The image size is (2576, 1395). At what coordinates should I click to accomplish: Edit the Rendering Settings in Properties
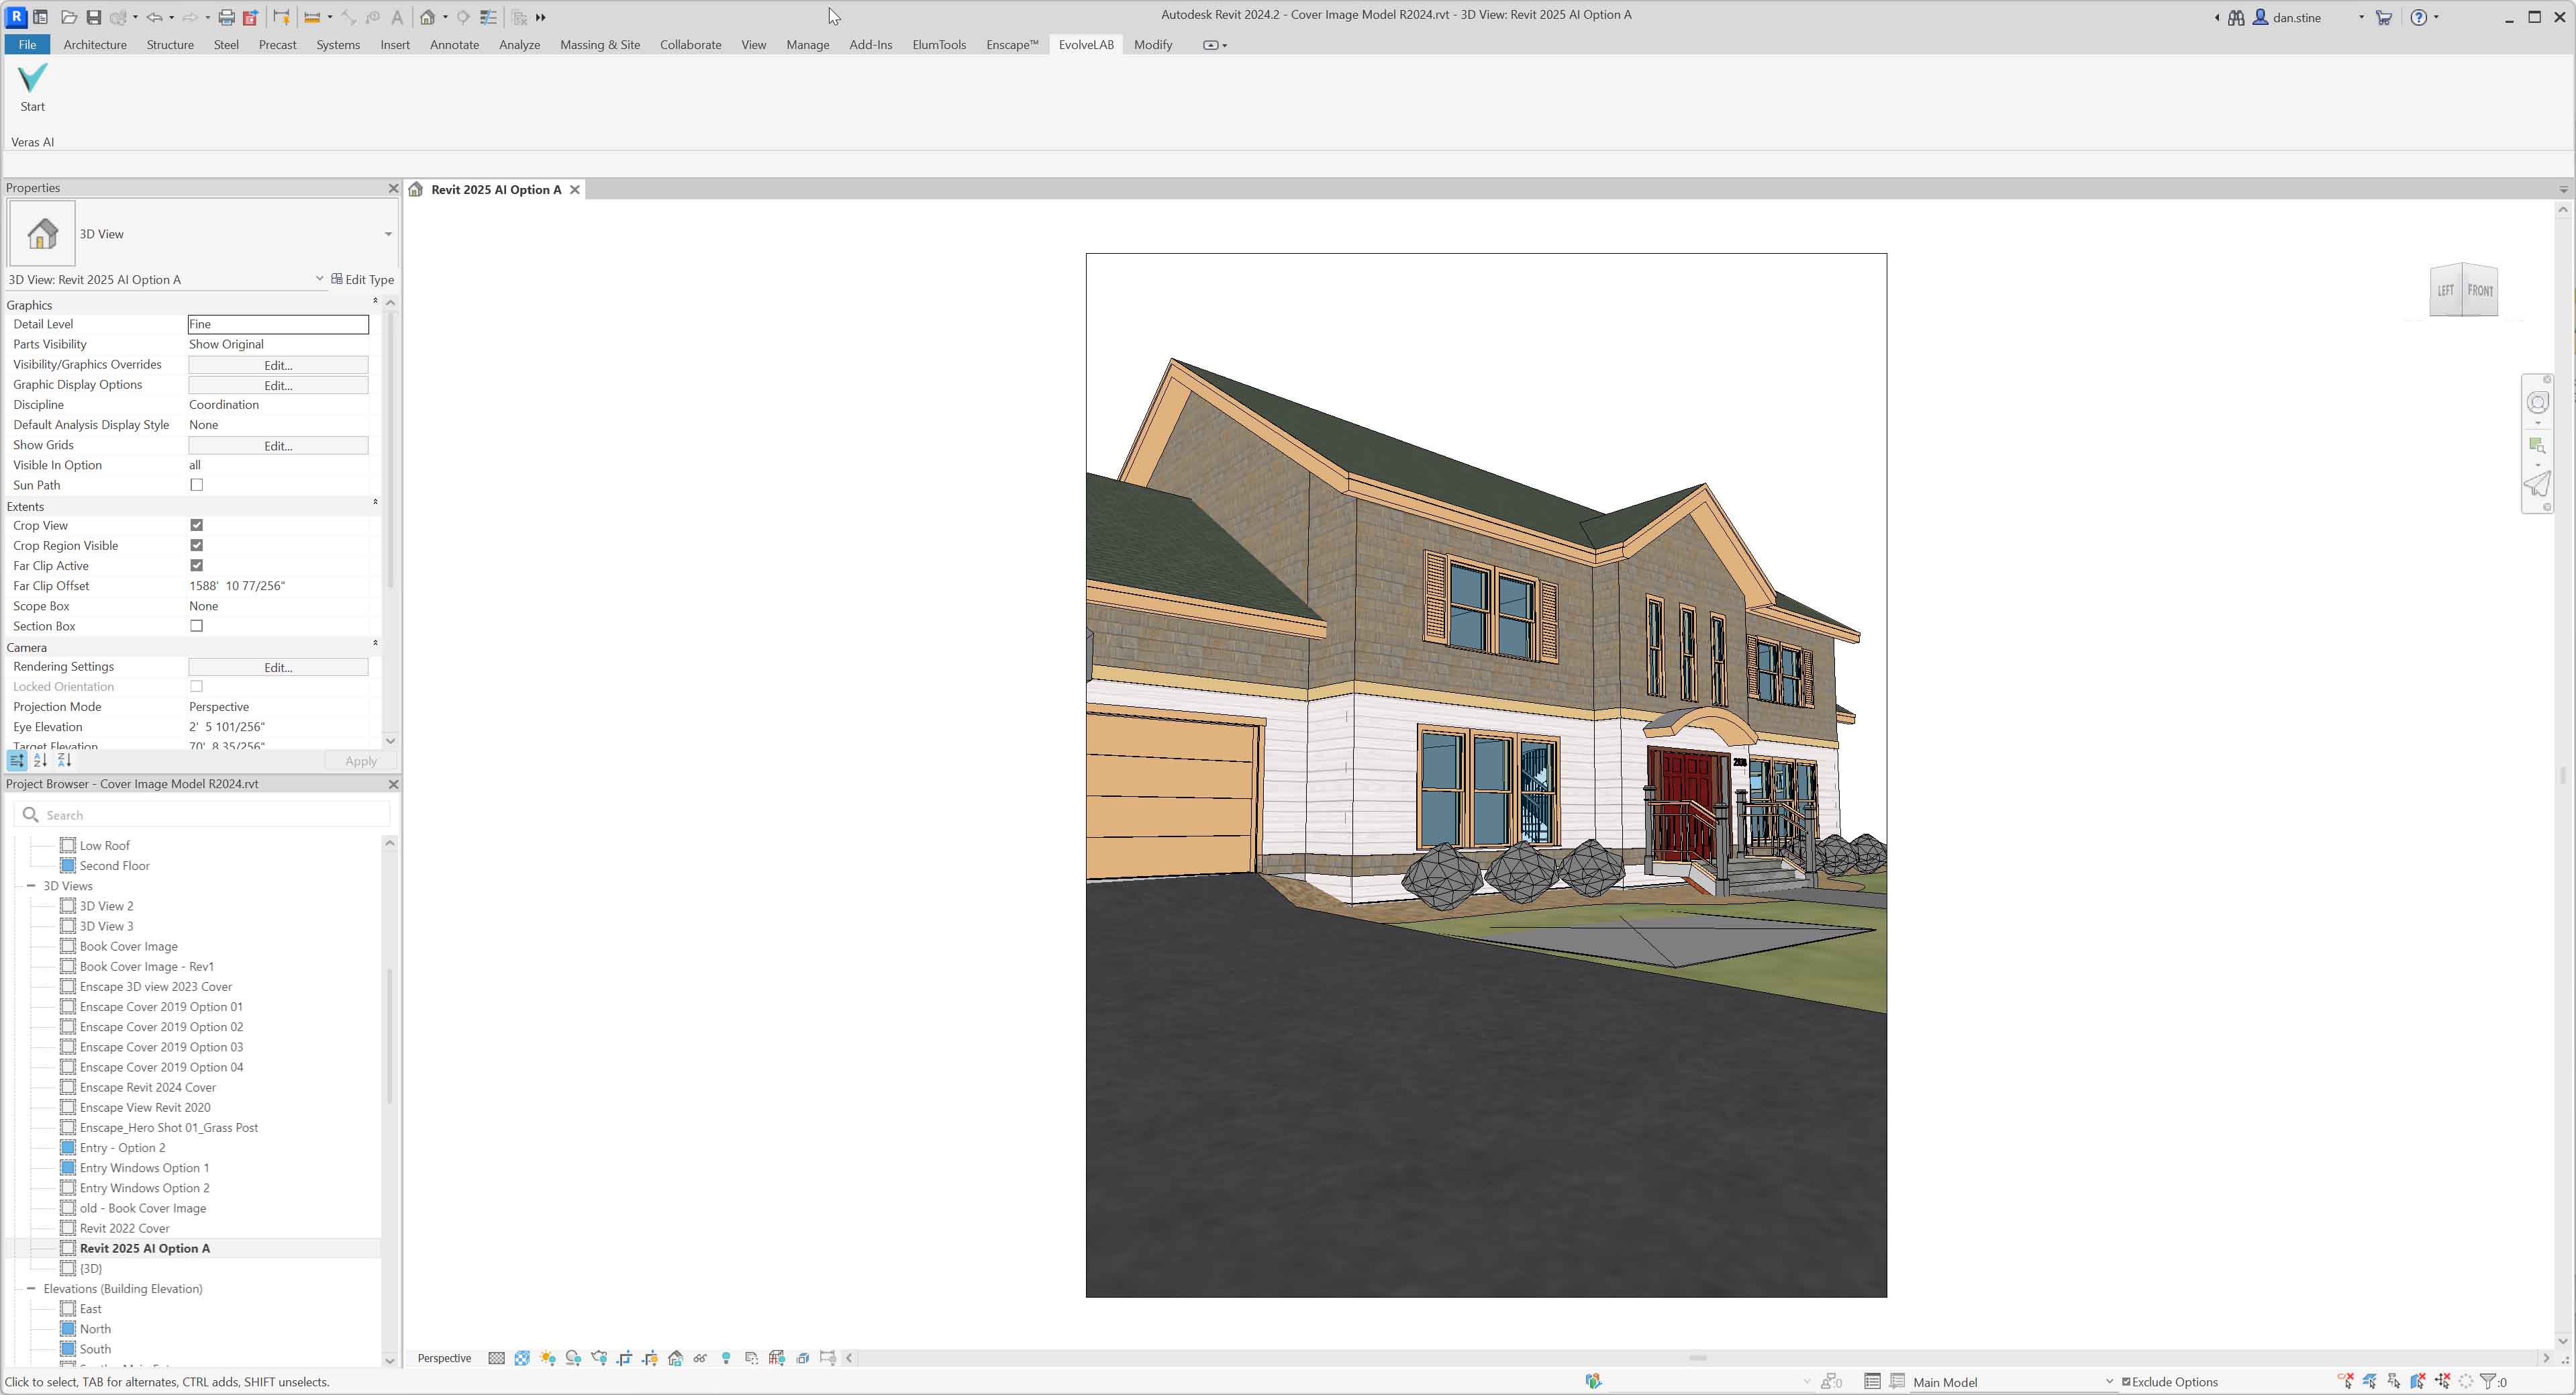(277, 667)
